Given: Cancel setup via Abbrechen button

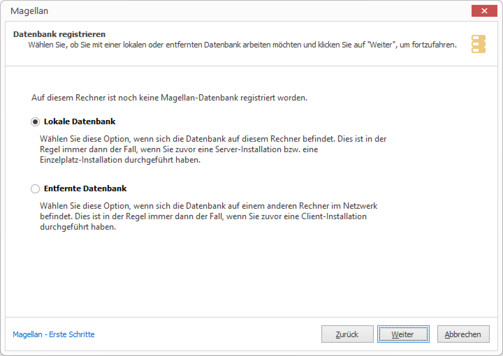Looking at the screenshot, I should coord(463,334).
